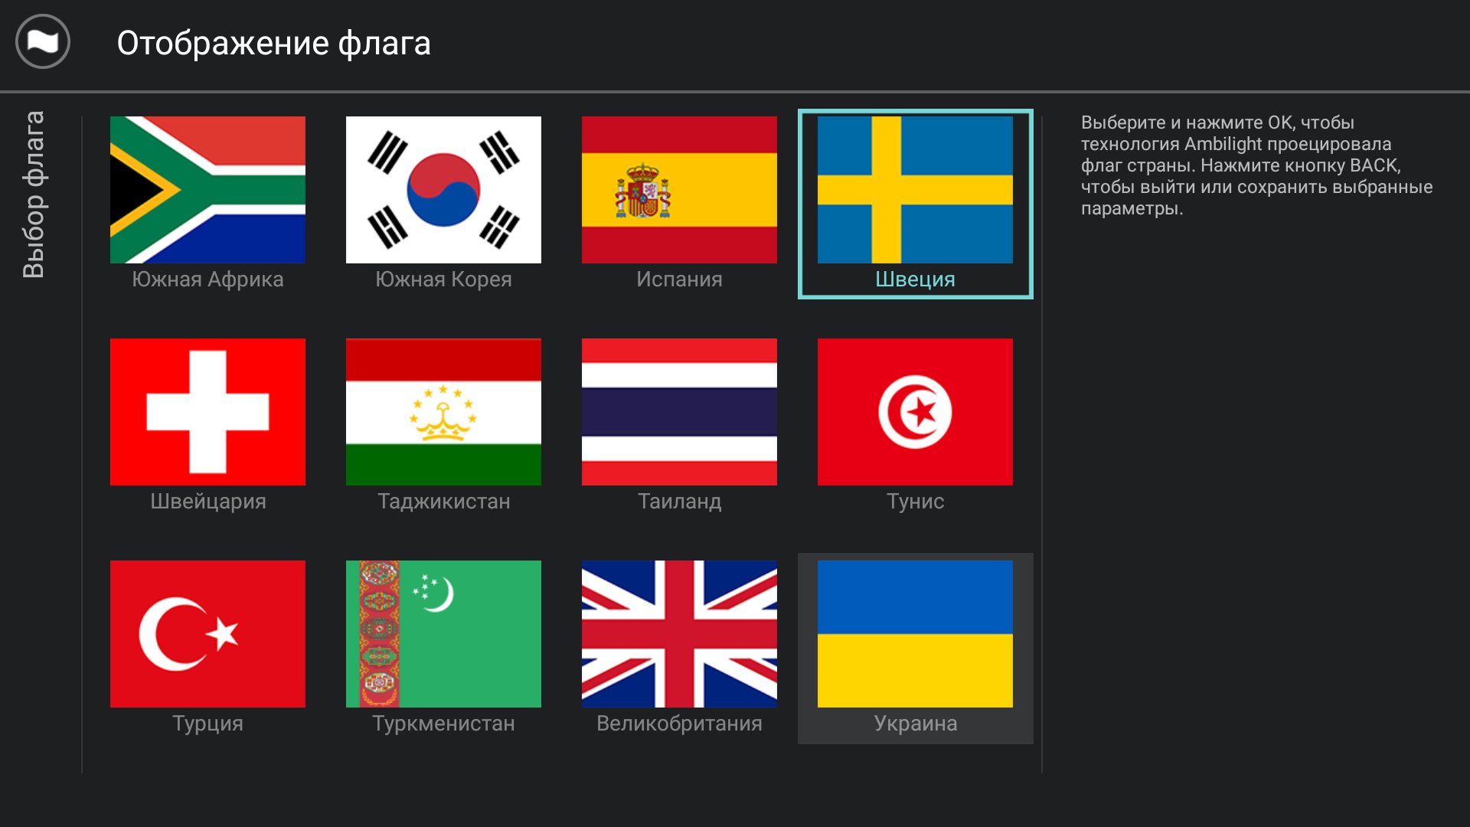The width and height of the screenshot is (1470, 827).
Task: Click the 'Украина' label
Action: tap(915, 724)
